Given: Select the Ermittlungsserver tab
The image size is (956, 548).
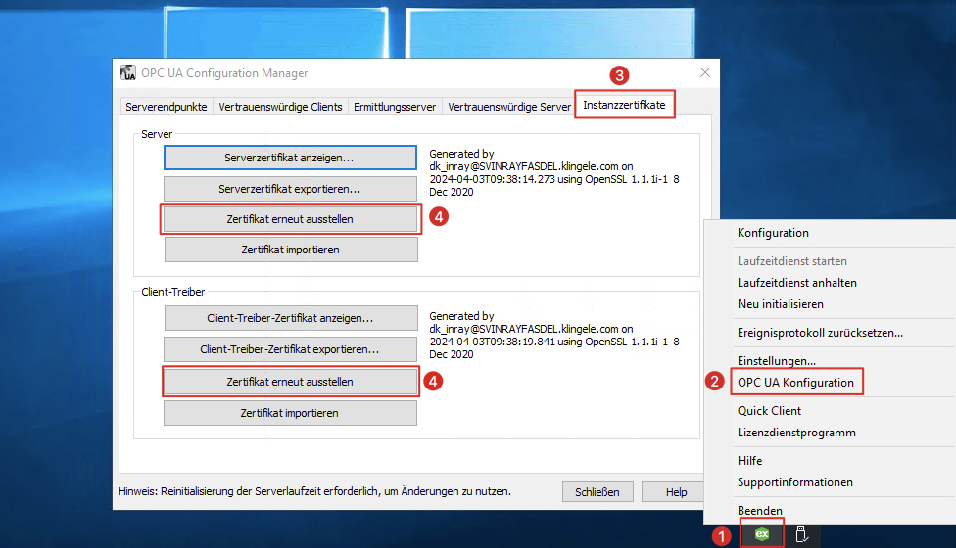Looking at the screenshot, I should pos(395,107).
